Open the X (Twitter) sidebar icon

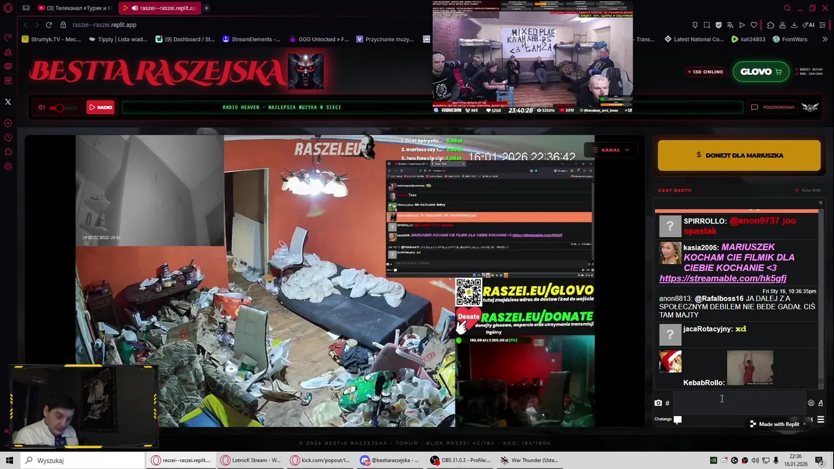pyautogui.click(x=8, y=102)
